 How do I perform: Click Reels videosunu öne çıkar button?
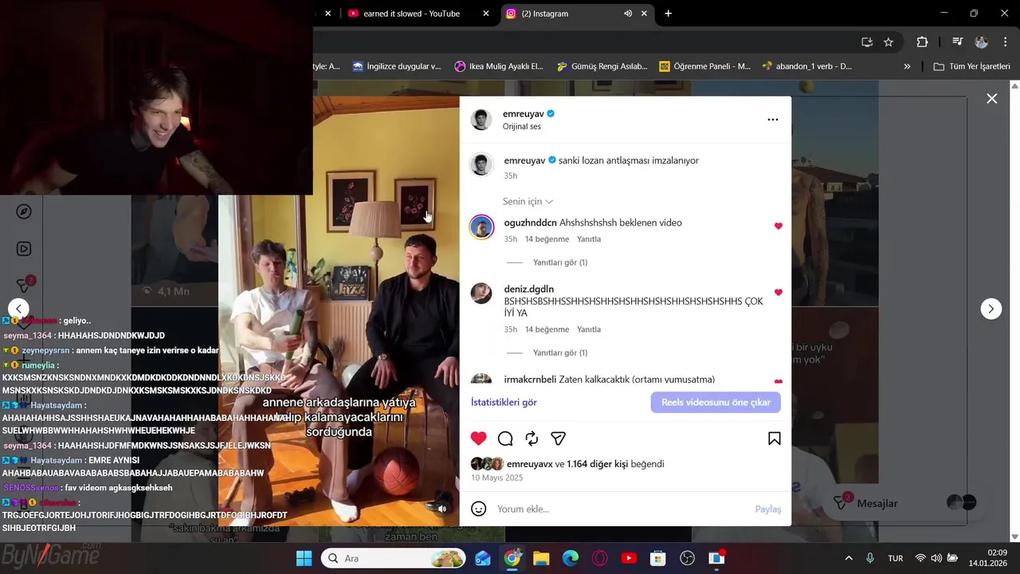click(716, 402)
